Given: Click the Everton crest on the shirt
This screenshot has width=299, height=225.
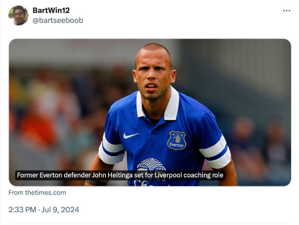Looking at the screenshot, I should [x=176, y=140].
